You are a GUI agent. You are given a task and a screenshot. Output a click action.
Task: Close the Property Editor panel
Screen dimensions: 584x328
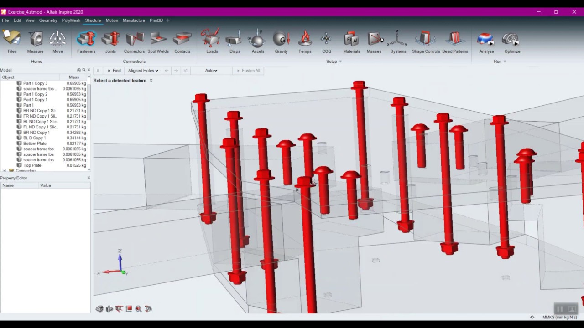[89, 178]
